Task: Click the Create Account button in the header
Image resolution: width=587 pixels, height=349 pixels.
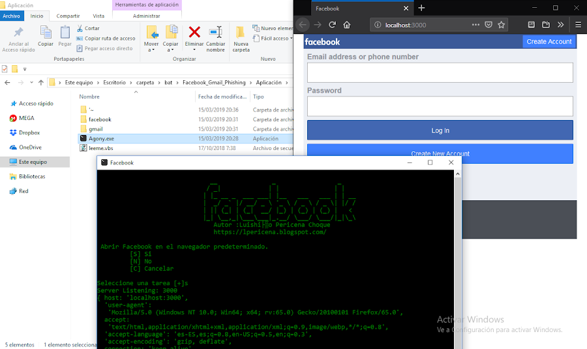Action: click(549, 42)
